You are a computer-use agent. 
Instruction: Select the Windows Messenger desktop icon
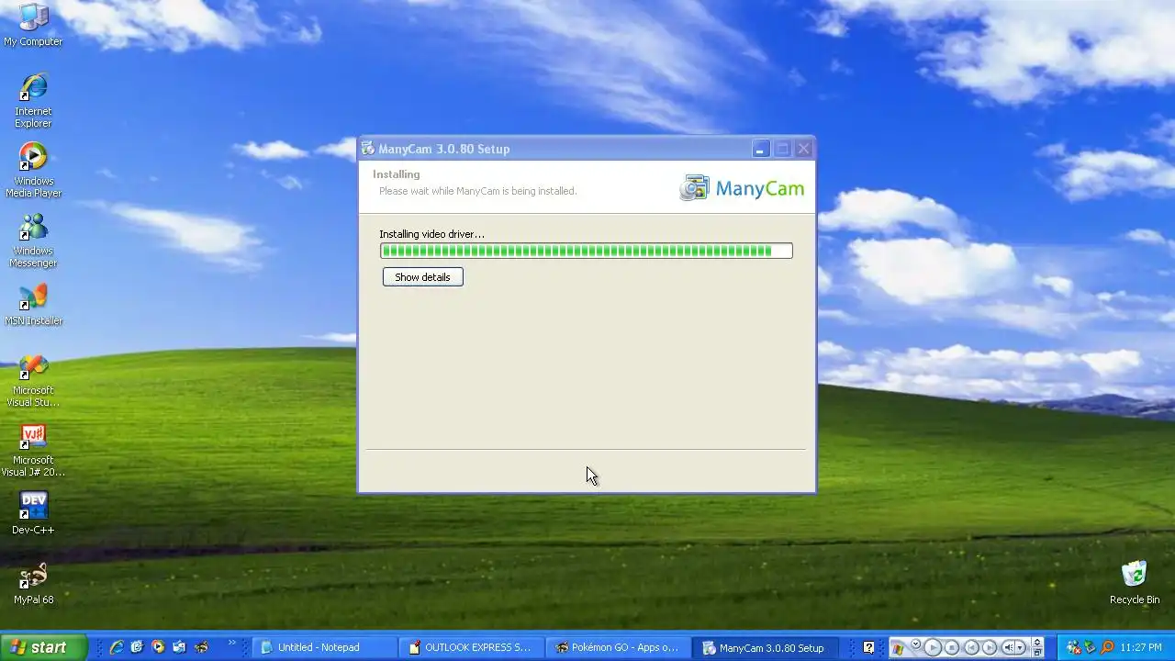click(x=33, y=240)
